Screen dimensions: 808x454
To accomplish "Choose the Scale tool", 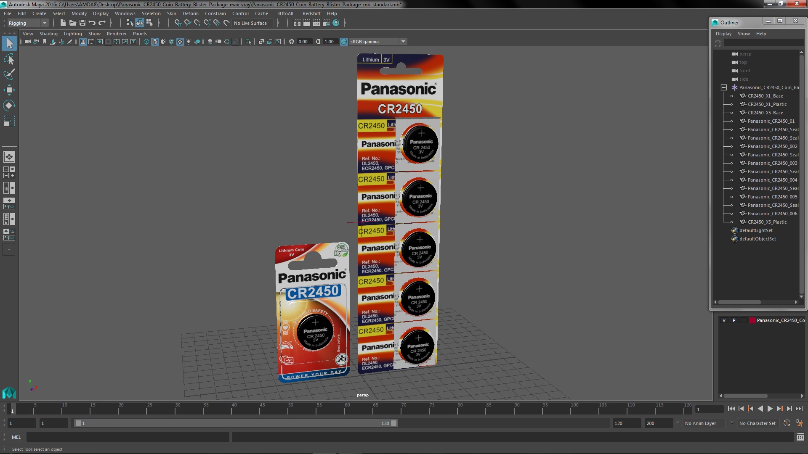I will pyautogui.click(x=9, y=121).
